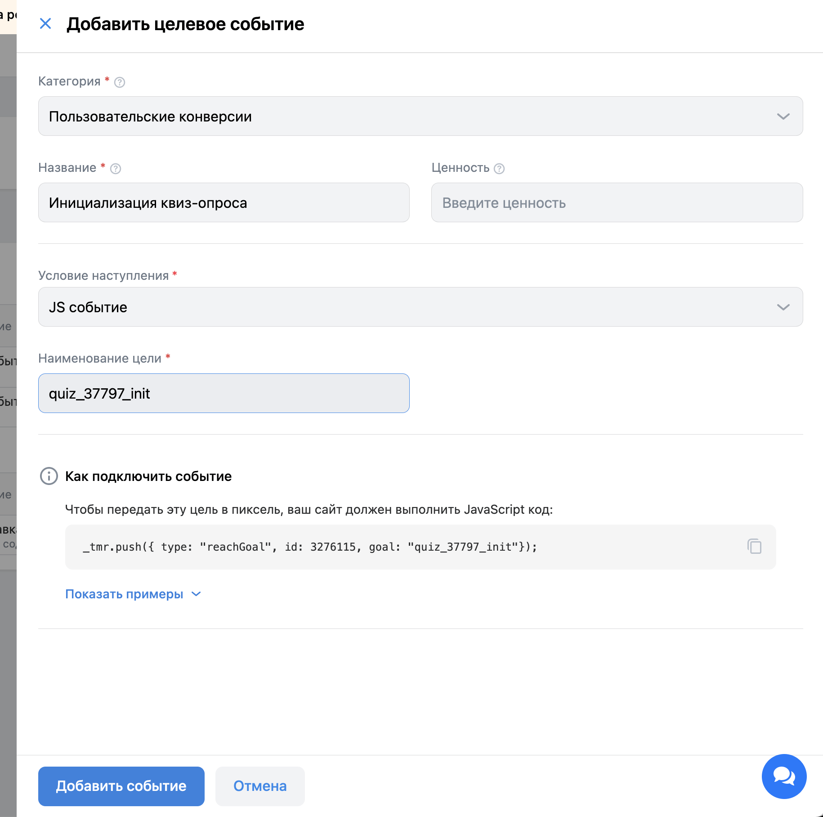Click the Как подключить событие heading
The width and height of the screenshot is (823, 817).
pos(148,476)
